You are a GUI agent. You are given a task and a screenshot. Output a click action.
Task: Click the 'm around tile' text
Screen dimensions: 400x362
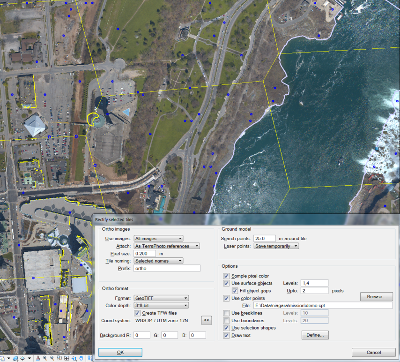click(293, 239)
